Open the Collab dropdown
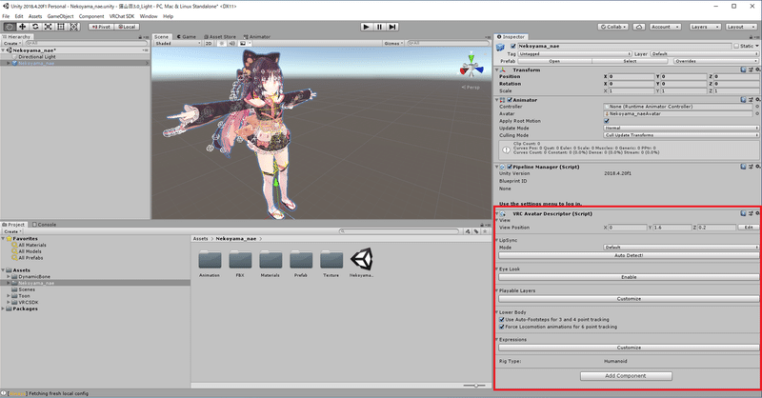This screenshot has width=762, height=398. [612, 27]
